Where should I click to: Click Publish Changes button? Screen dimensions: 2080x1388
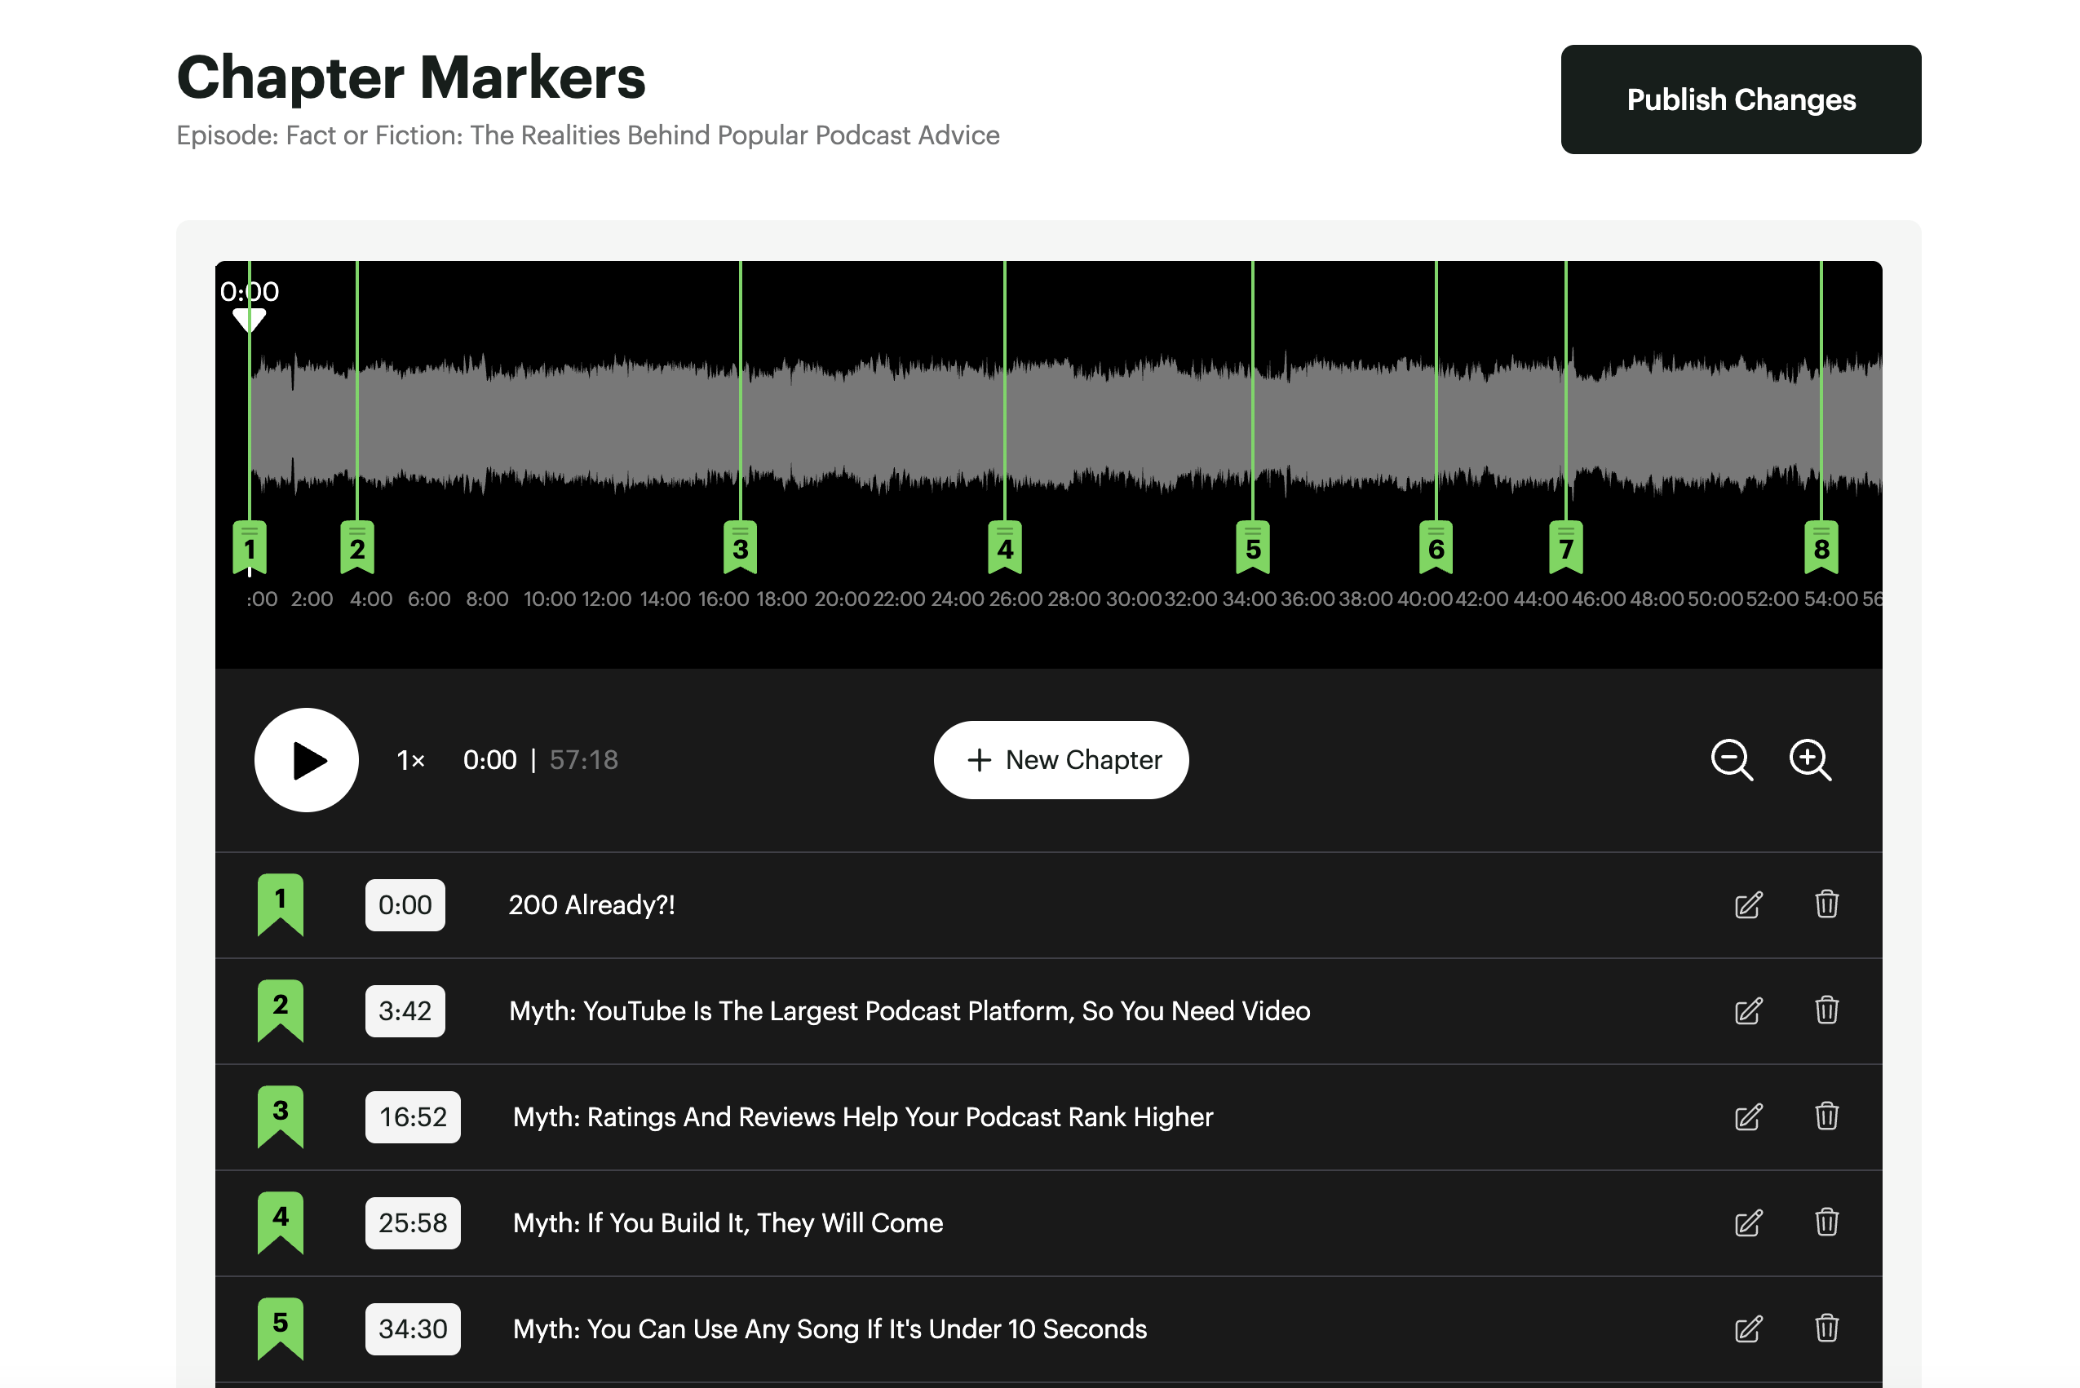click(1740, 99)
